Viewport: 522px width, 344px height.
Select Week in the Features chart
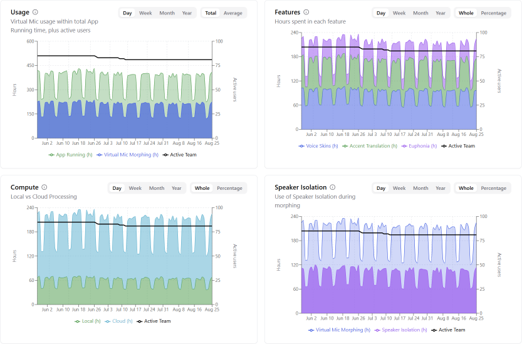click(399, 13)
